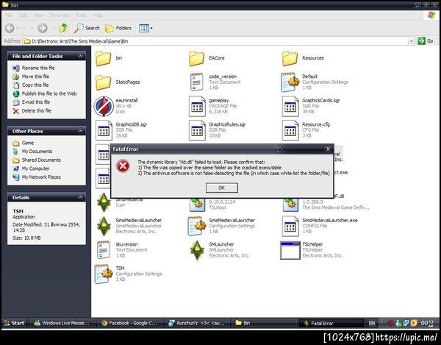Select SimsMedievalLauncher configuration settings icon
441x345 pixels.
(x=197, y=226)
